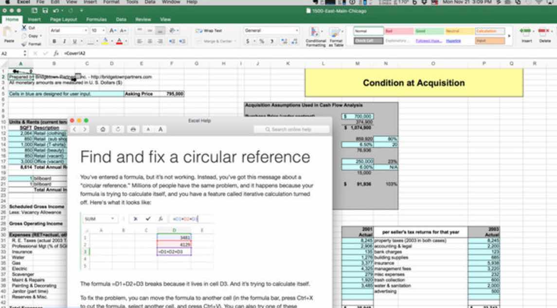Viewport: 557px width, 308px height.
Task: Open the Tools menu in the menu bar
Action: 132,2
